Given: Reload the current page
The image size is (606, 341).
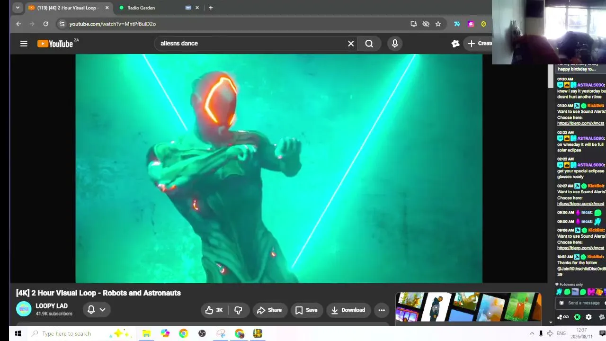Looking at the screenshot, I should [45, 24].
